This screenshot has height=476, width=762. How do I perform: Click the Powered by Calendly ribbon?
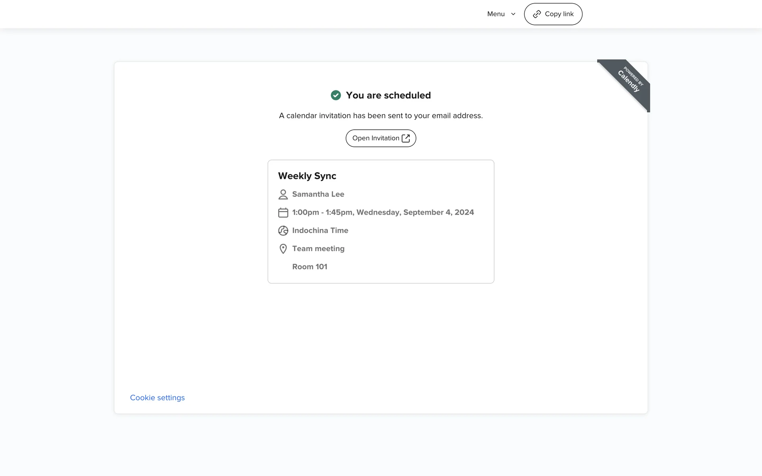tap(629, 81)
